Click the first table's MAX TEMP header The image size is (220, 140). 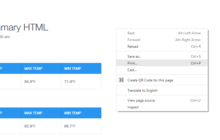point(33,69)
